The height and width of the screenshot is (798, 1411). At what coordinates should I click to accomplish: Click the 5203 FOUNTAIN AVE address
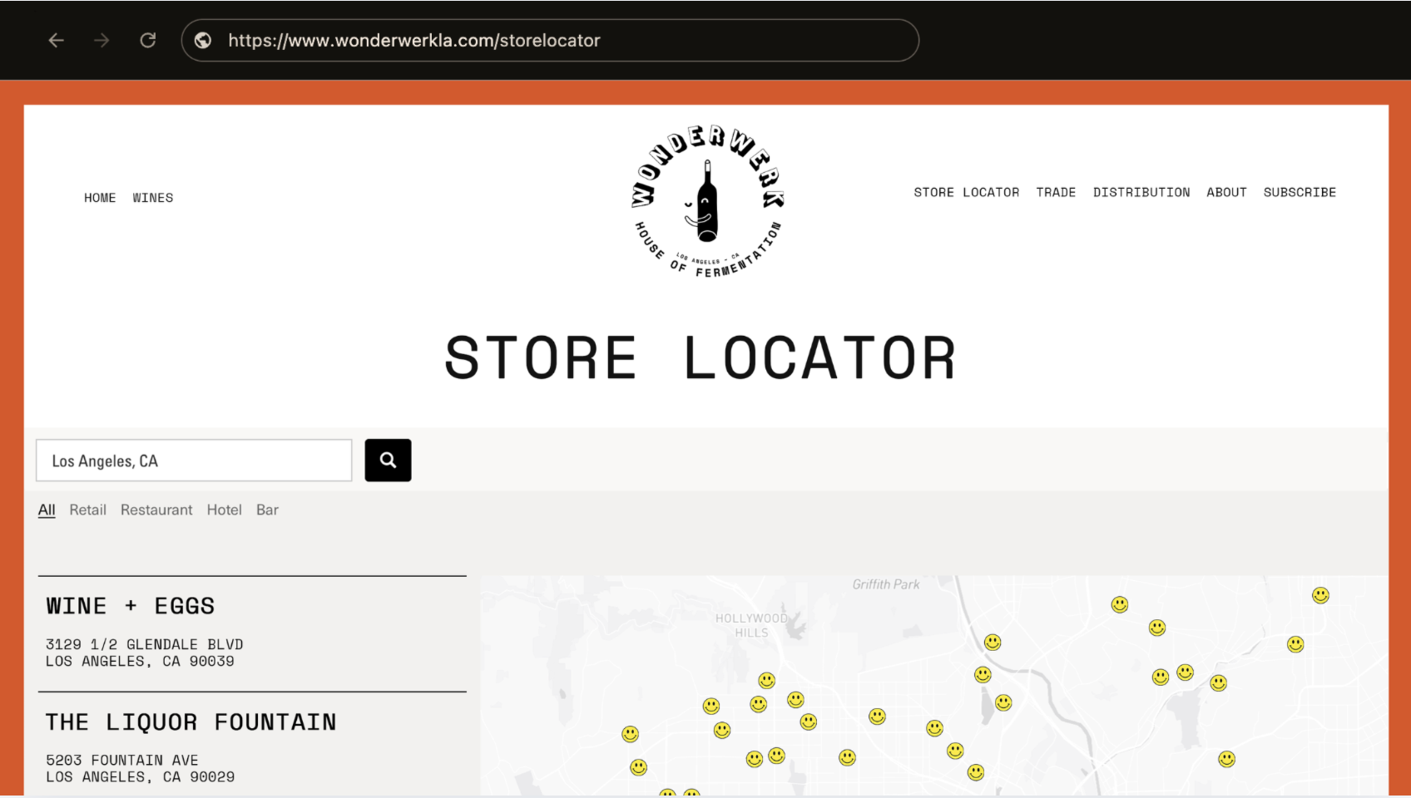[122, 760]
